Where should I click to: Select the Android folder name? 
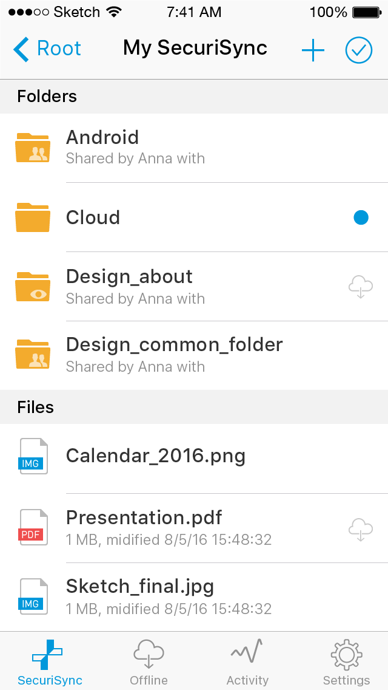(x=102, y=137)
